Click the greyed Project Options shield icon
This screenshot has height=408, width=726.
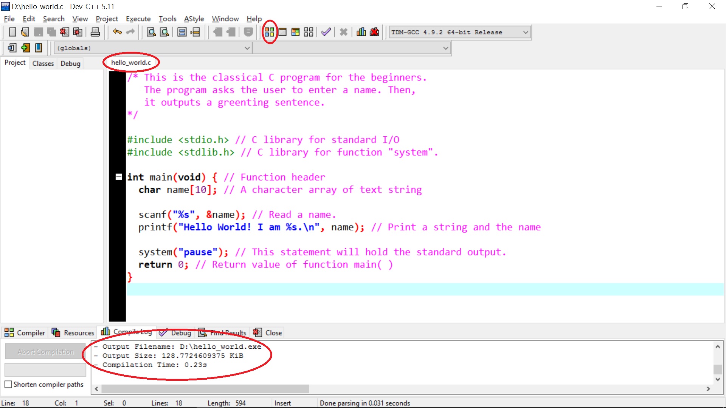(248, 32)
